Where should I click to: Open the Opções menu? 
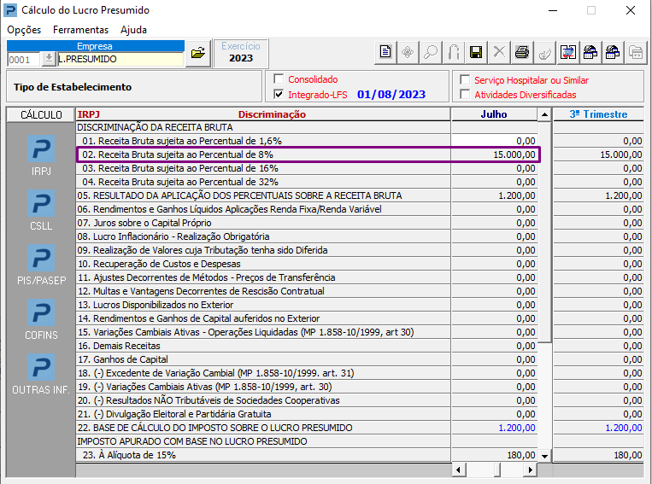click(24, 30)
